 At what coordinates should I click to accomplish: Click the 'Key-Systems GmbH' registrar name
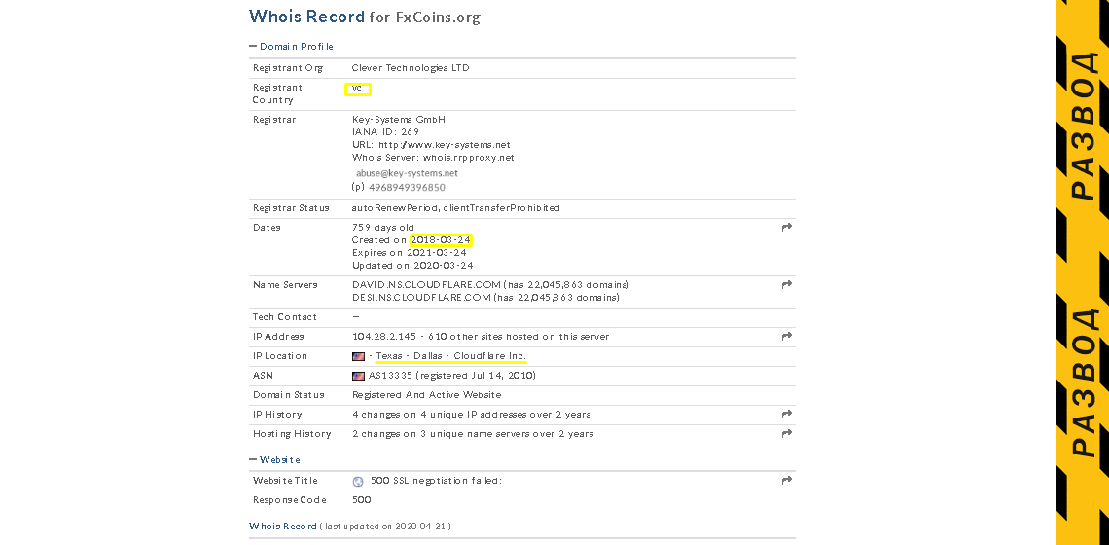point(399,120)
